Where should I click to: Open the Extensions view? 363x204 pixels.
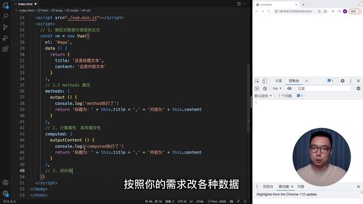5,49
